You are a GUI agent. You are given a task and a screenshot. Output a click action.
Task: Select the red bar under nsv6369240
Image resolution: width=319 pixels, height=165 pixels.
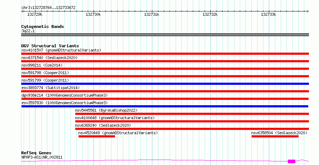click(192, 129)
